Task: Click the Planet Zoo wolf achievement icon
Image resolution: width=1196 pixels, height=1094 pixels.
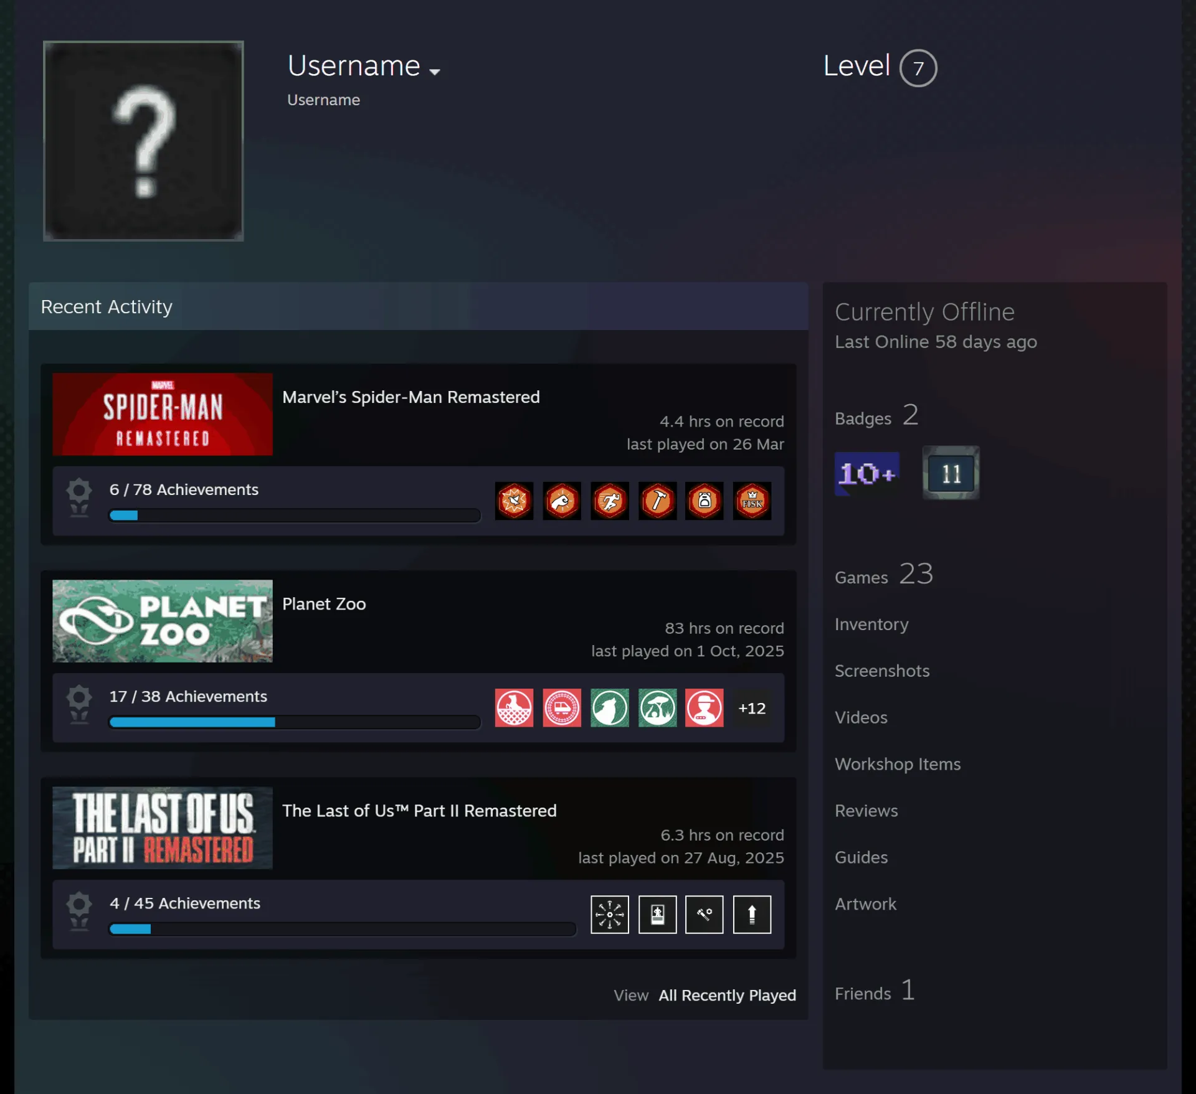Action: pyautogui.click(x=609, y=707)
